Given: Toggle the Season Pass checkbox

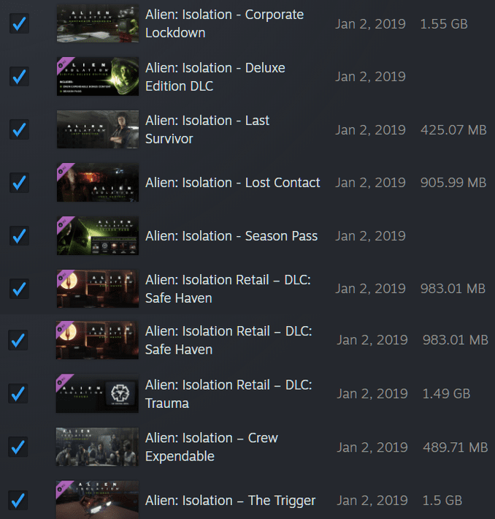Looking at the screenshot, I should (x=19, y=236).
